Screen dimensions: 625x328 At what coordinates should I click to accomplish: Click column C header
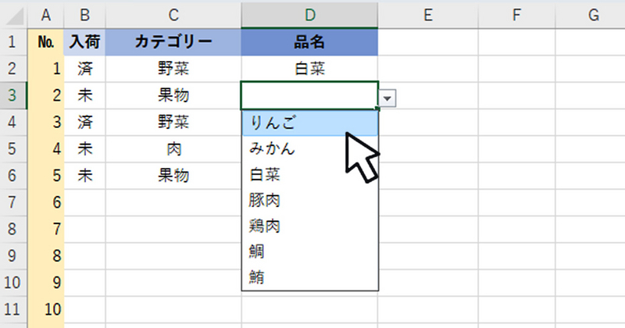pos(173,14)
